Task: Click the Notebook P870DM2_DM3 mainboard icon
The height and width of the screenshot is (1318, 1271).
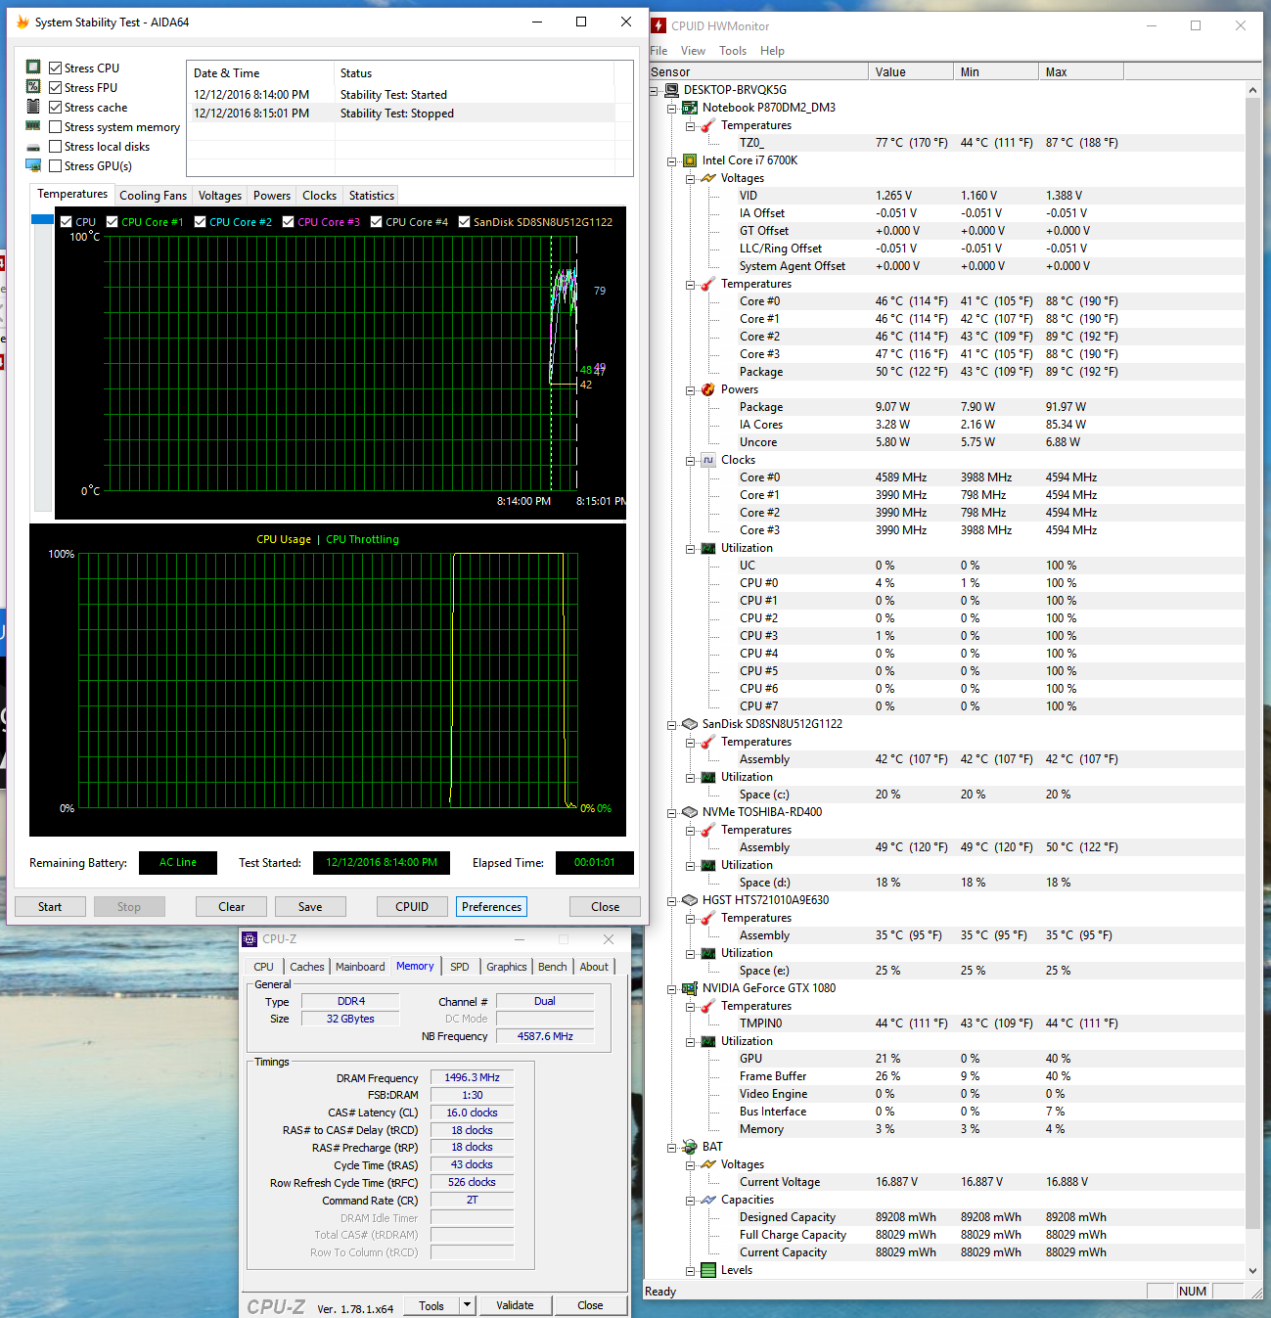Action: [690, 108]
